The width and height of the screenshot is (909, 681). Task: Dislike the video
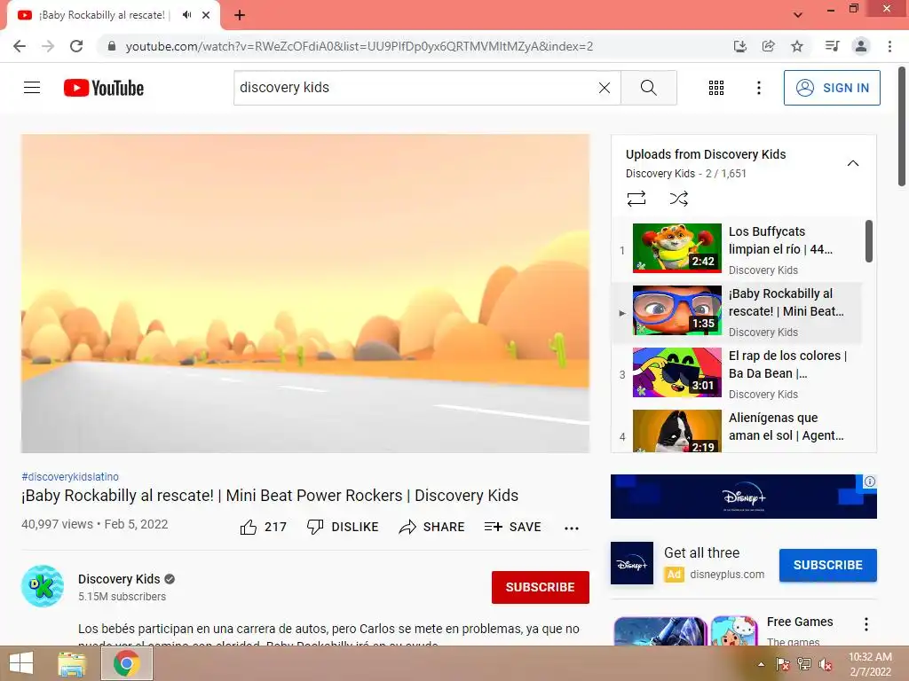(343, 527)
